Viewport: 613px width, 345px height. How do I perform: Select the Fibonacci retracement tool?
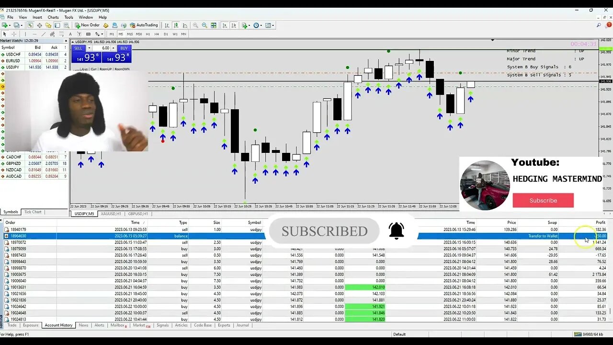coord(61,34)
